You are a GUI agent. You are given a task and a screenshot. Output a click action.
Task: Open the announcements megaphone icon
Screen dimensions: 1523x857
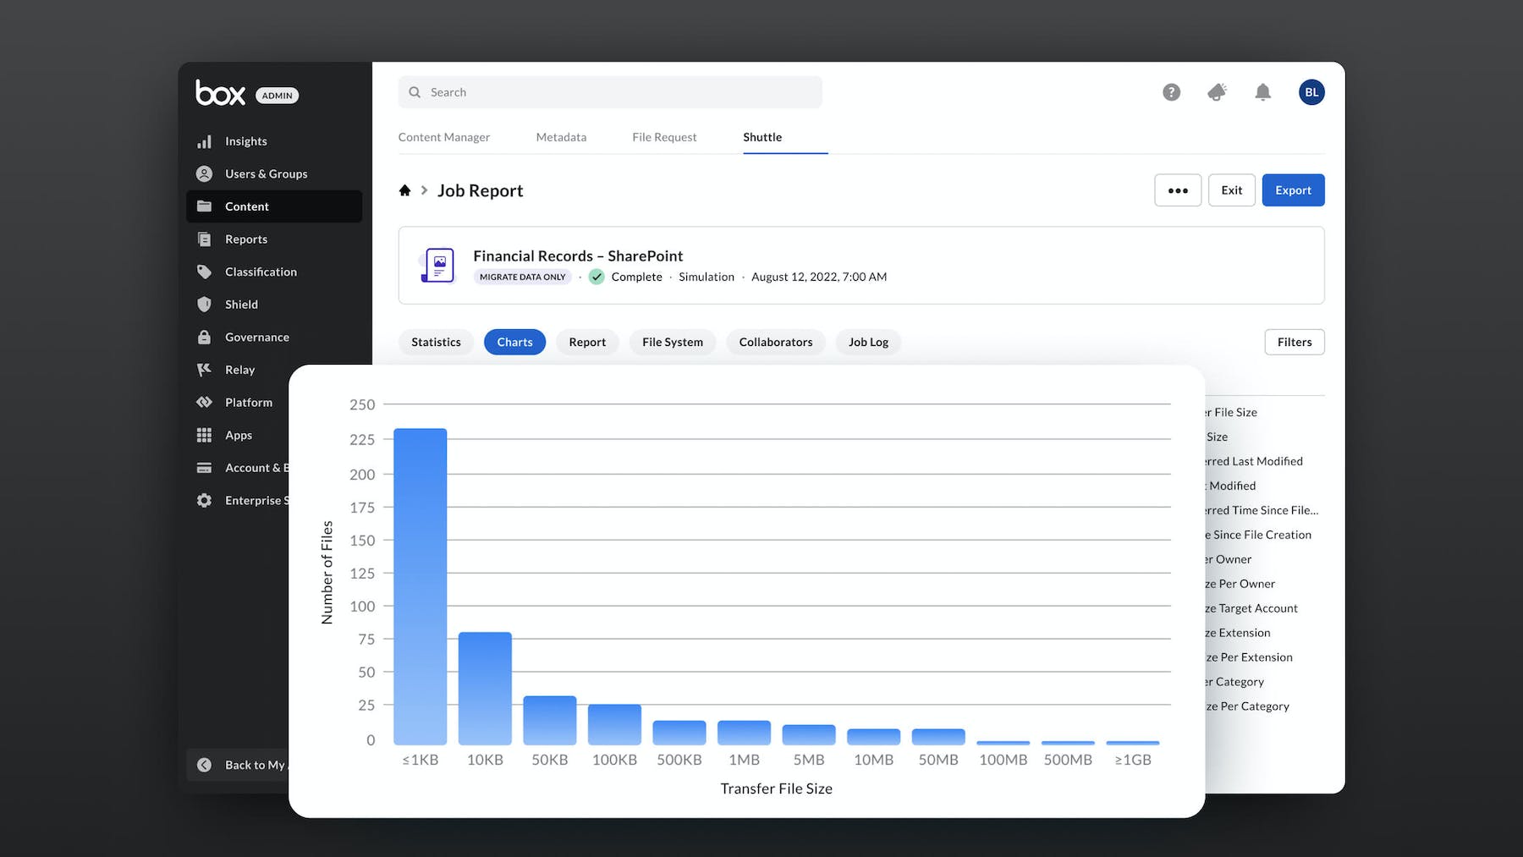click(x=1217, y=92)
